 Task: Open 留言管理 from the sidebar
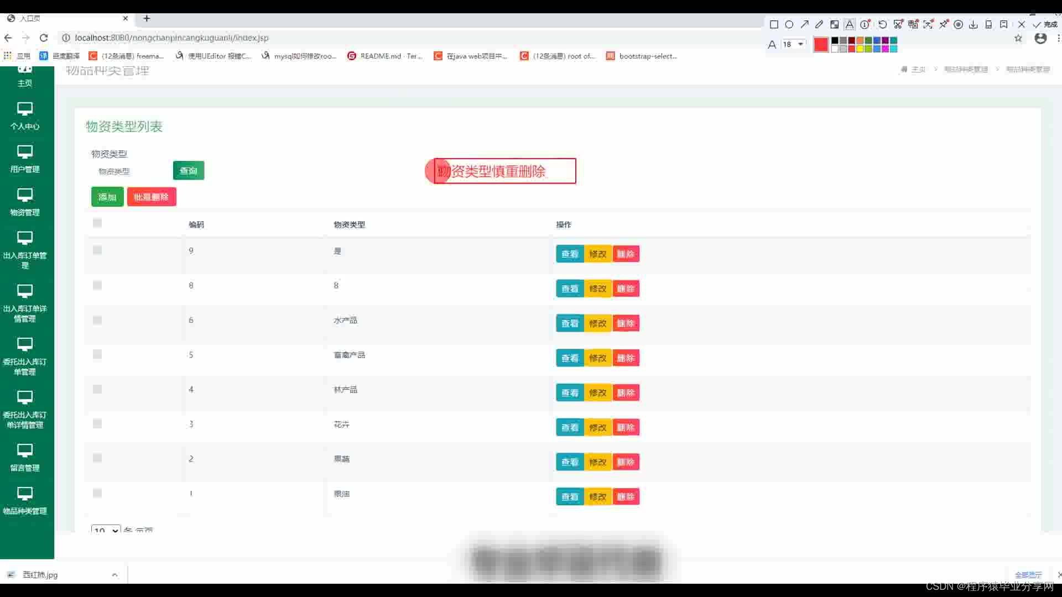click(x=25, y=458)
